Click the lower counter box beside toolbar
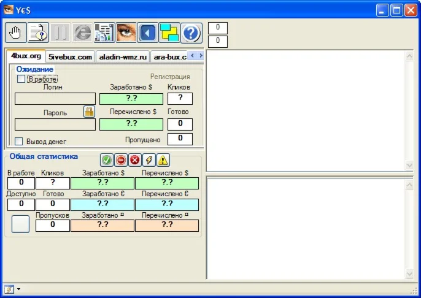Viewport: 421px width, 298px height. 218,42
